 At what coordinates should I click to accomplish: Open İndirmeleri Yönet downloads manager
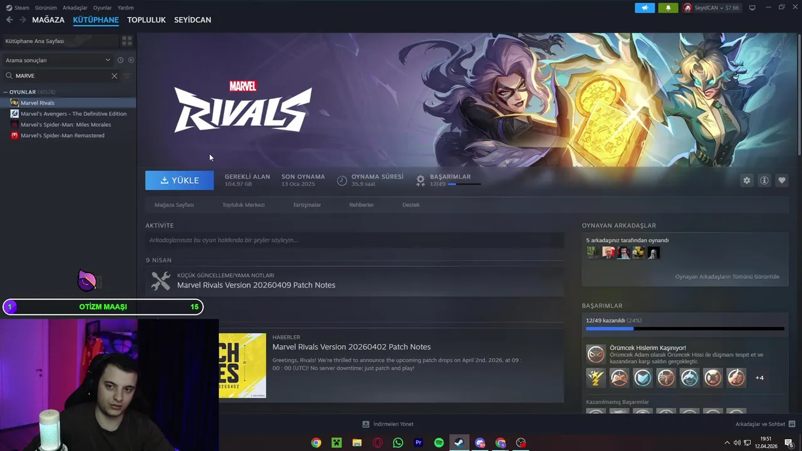pos(388,424)
